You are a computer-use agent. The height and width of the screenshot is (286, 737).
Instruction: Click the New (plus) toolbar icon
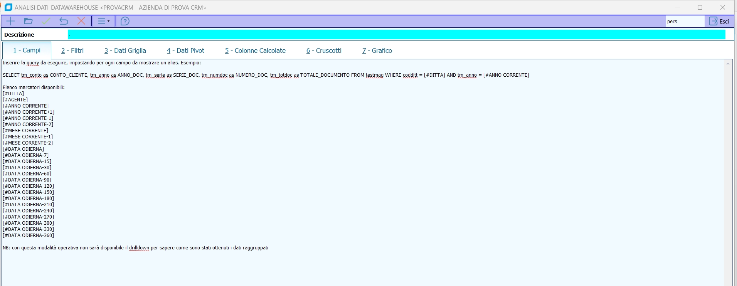[x=11, y=21]
